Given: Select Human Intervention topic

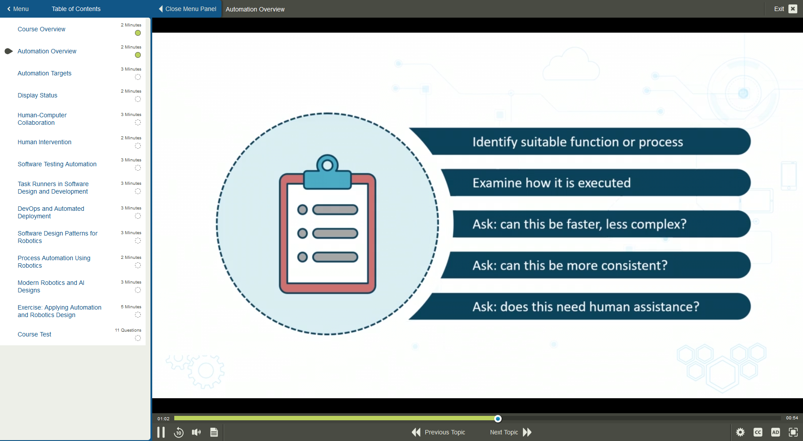Looking at the screenshot, I should coord(45,142).
